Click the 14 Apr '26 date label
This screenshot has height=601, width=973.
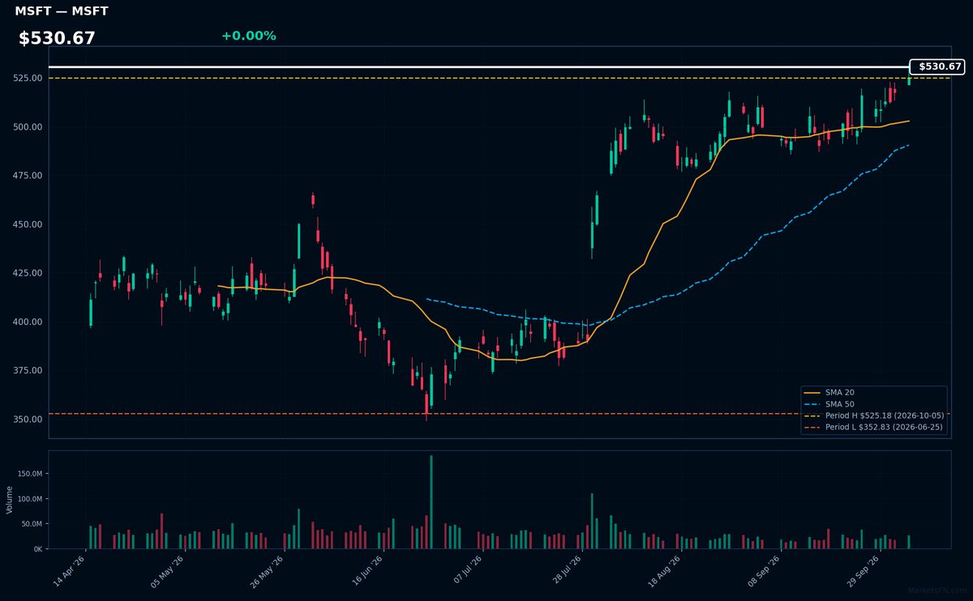pyautogui.click(x=68, y=571)
